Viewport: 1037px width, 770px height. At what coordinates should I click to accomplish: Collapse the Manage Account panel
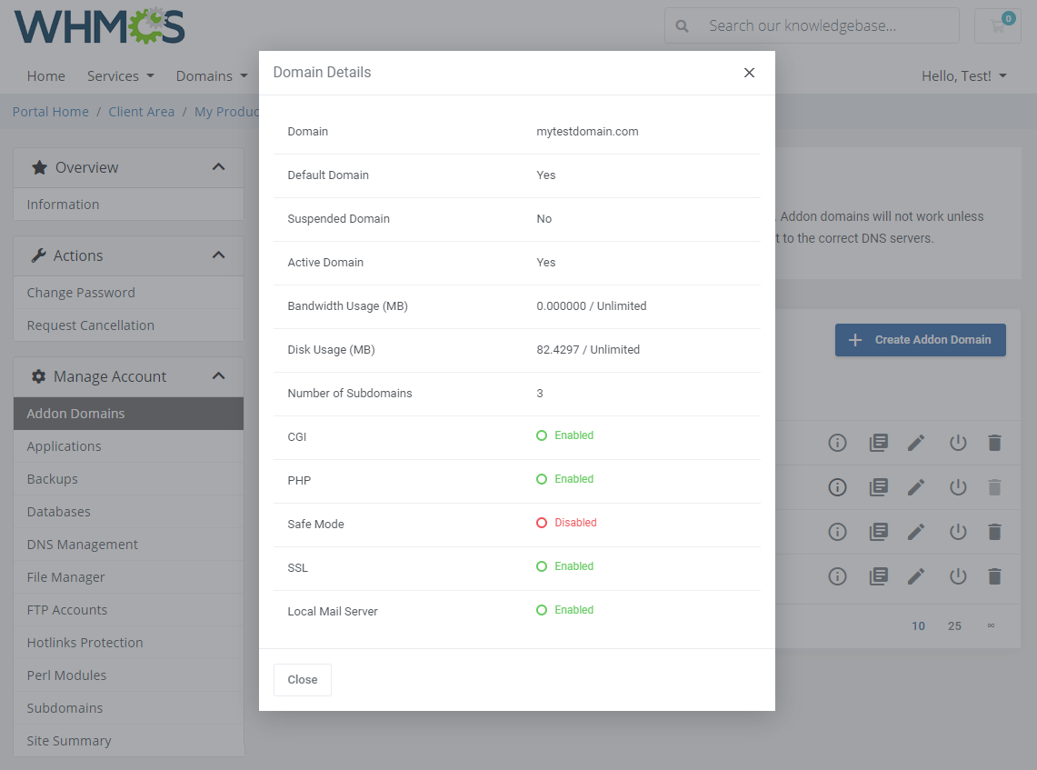(x=218, y=376)
